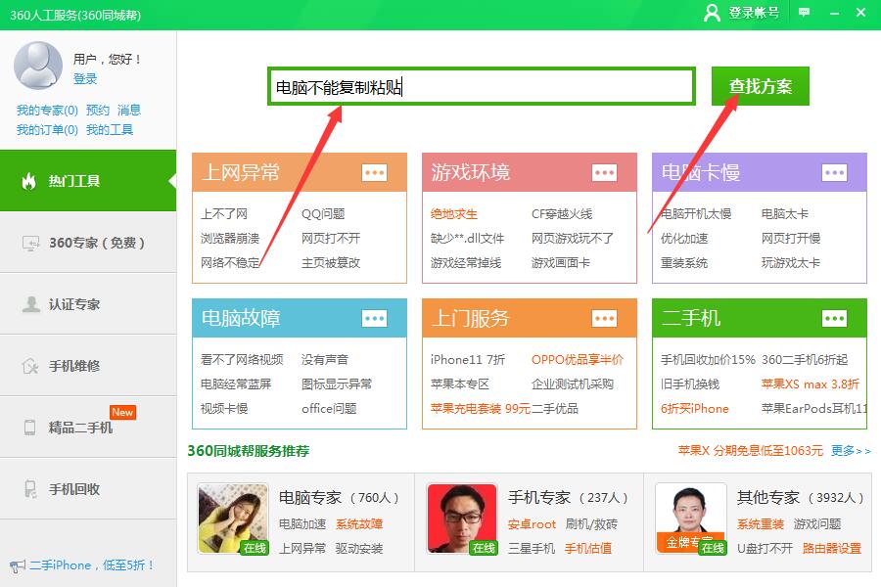This screenshot has height=587, width=881.
Task: Open 6折买iPhone link
Action: (695, 408)
